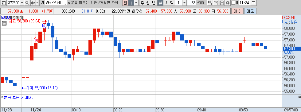Toggle the D checkbox next to date
The image size is (301, 112).
coord(233,3)
